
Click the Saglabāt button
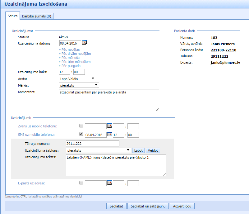pyautogui.click(x=116, y=206)
